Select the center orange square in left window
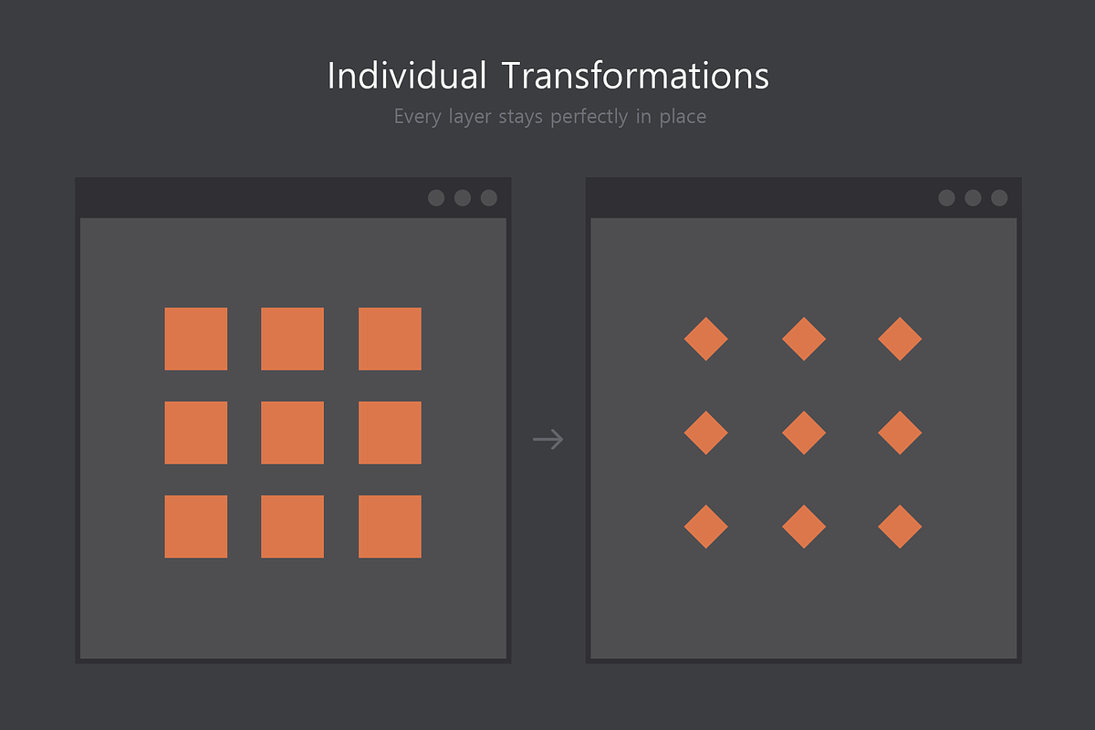1095x730 pixels. click(292, 433)
